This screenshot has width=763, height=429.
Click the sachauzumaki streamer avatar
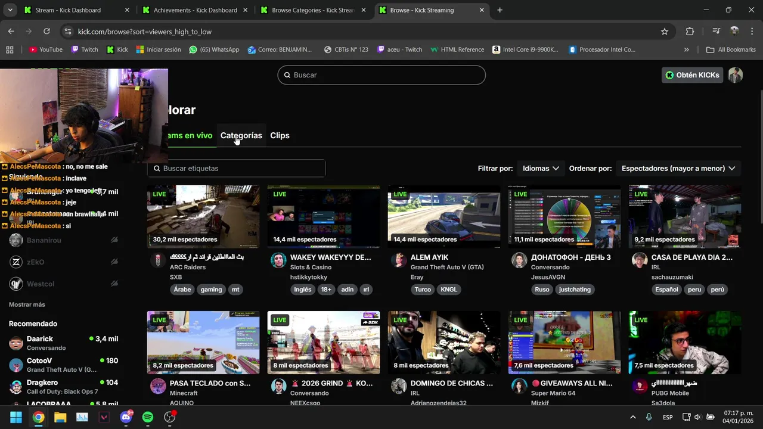640,260
